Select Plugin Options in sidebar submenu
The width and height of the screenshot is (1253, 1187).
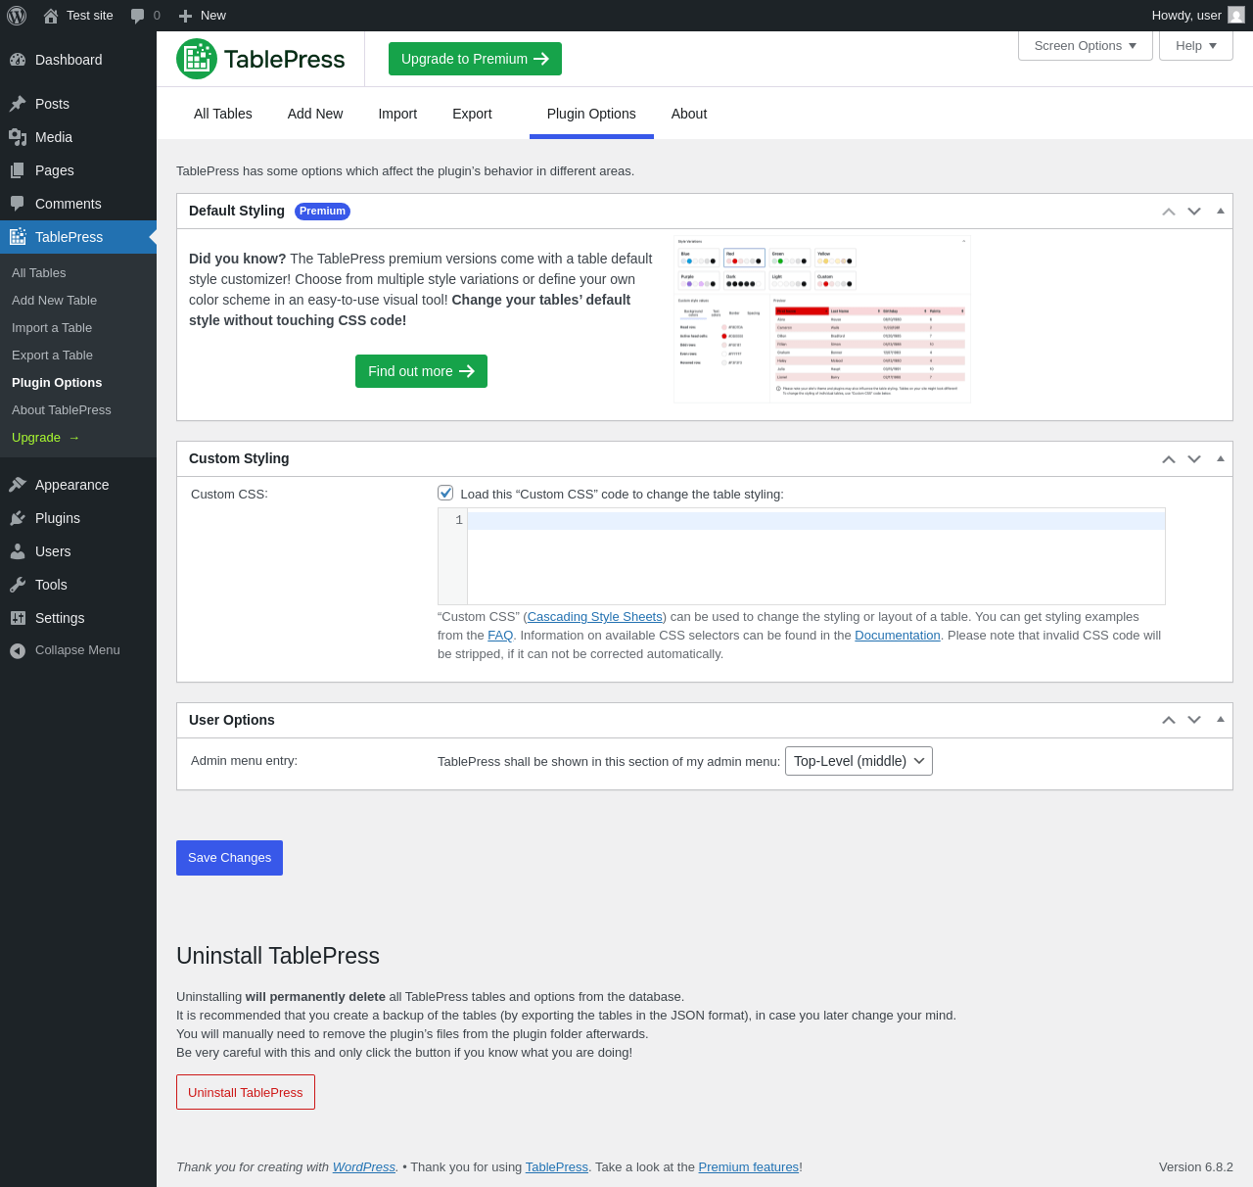tap(57, 383)
